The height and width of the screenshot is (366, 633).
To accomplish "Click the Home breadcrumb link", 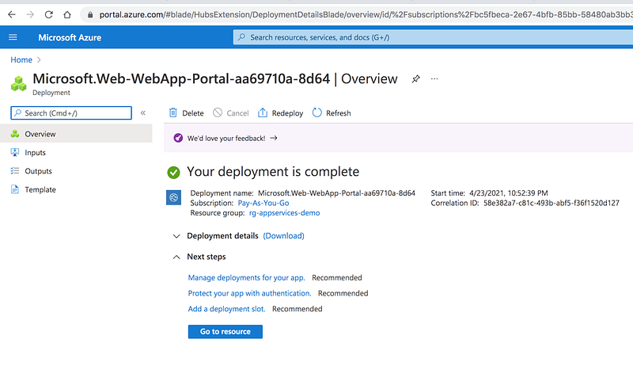I will click(x=21, y=59).
